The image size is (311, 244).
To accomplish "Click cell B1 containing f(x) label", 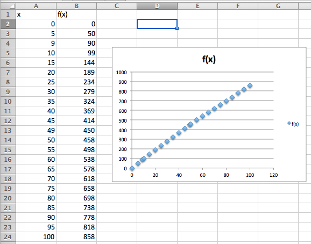I will click(x=76, y=15).
